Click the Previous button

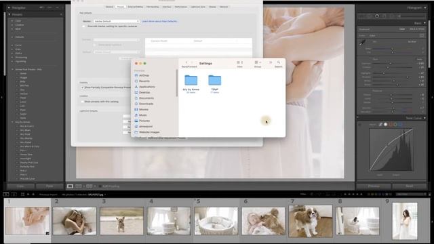(x=374, y=186)
